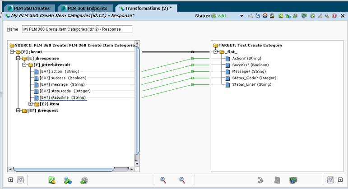Click the green Valid status indicator icon
This screenshot has height=189, width=348.
pos(213,16)
